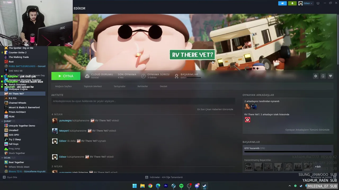This screenshot has width=339, height=190.
Task: Select Fall Guys in library list
Action: (14, 144)
